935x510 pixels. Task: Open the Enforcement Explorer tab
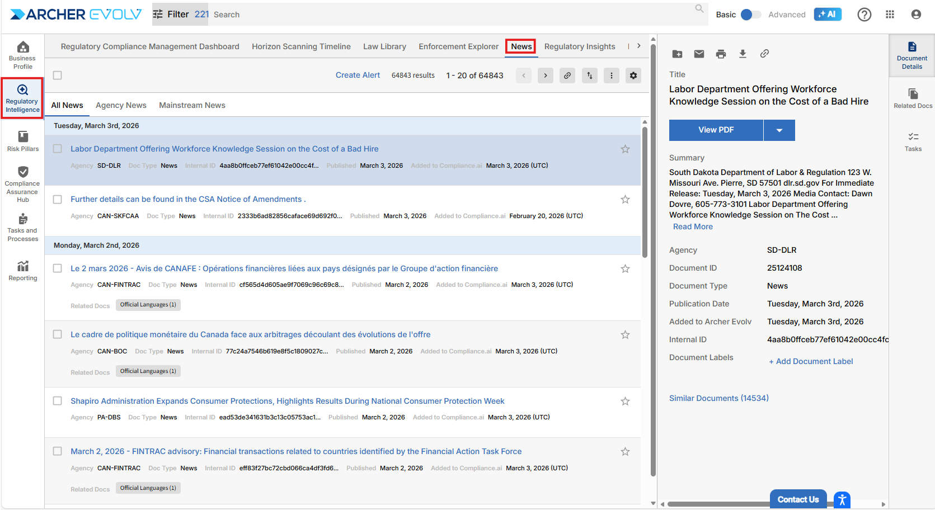click(458, 46)
